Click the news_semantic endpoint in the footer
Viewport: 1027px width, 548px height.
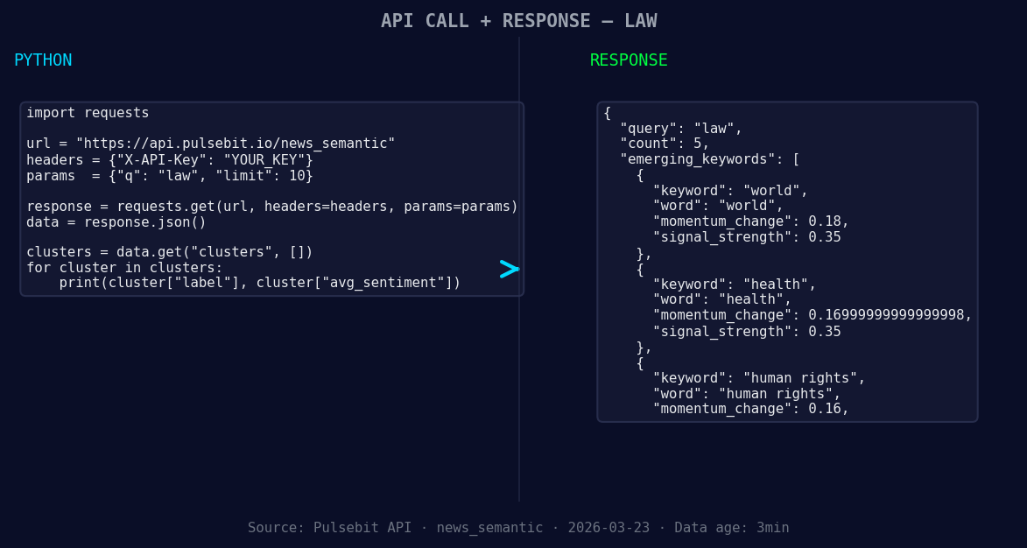[489, 527]
